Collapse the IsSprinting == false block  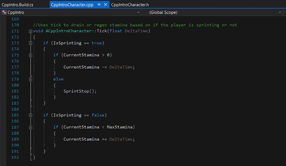pos(31,115)
